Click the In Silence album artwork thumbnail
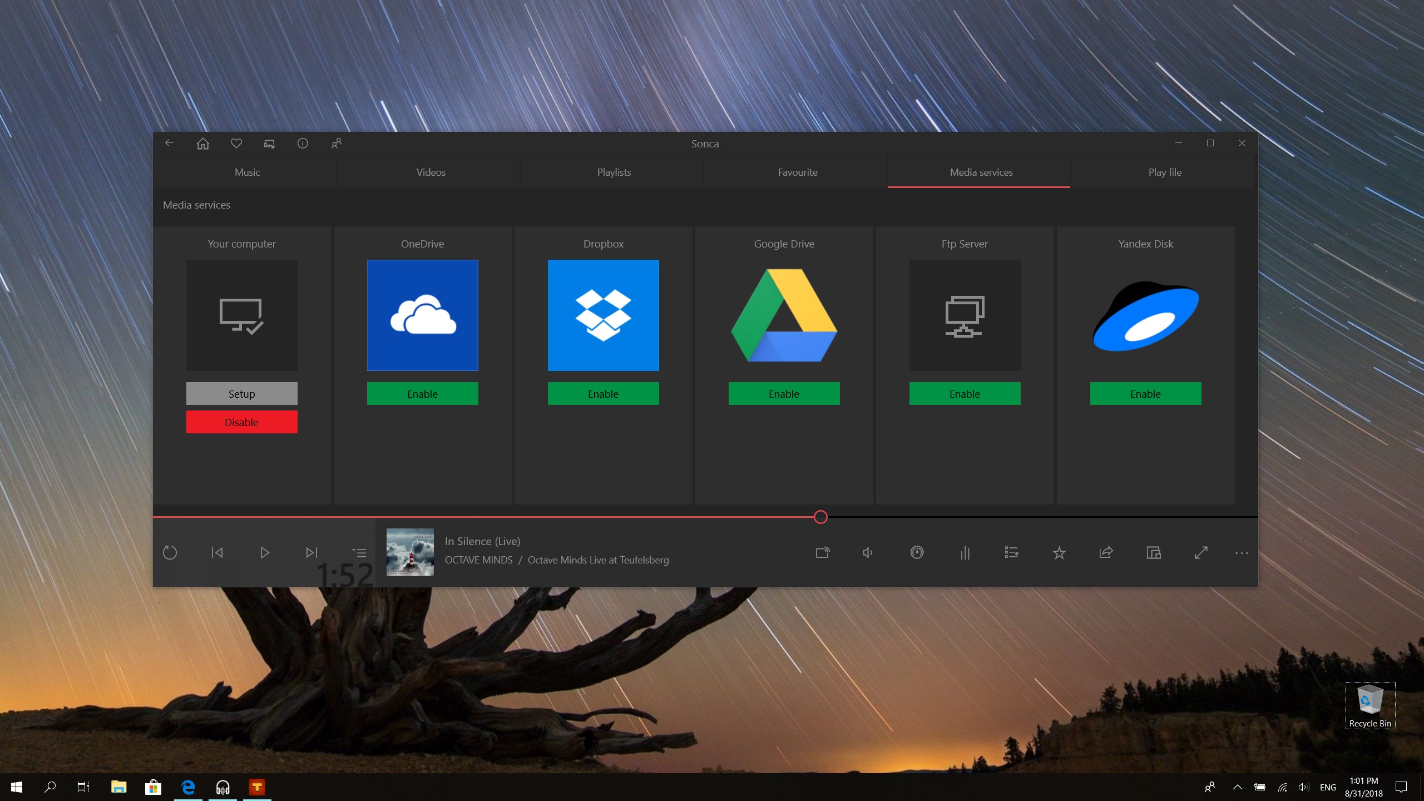Image resolution: width=1424 pixels, height=801 pixels. tap(409, 552)
